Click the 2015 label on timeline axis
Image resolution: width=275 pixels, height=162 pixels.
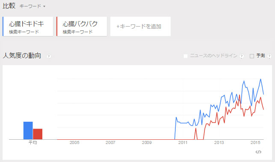click(255, 142)
